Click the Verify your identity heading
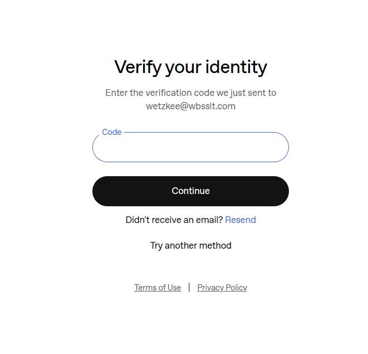Screen dimensions: 368x354 point(190,67)
